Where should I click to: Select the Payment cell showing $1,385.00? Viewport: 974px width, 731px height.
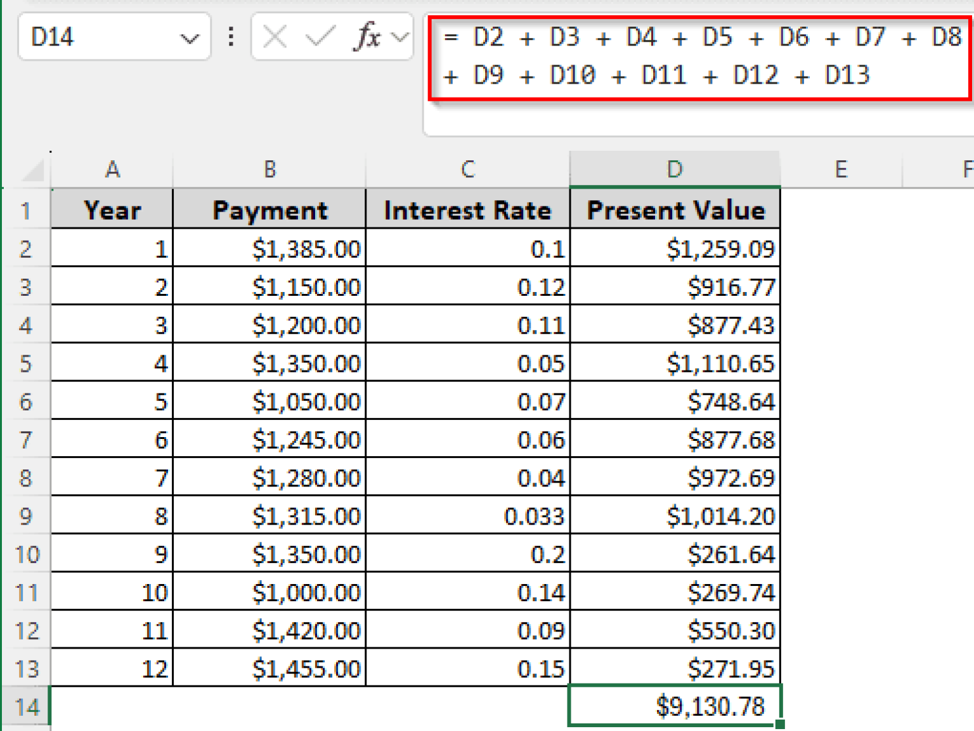(x=269, y=248)
